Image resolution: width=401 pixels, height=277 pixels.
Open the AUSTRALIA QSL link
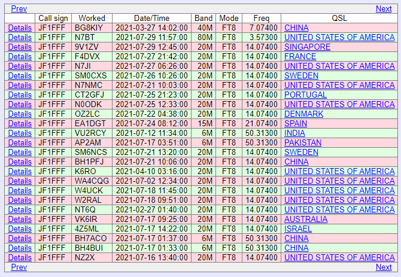click(306, 219)
